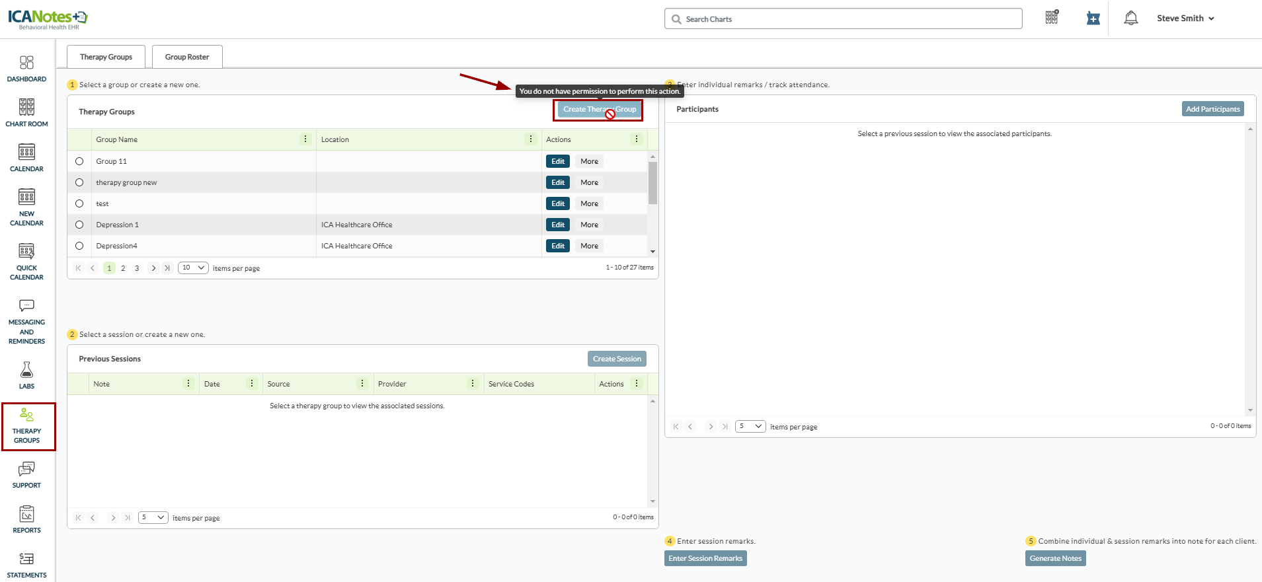Open Messaging and Reminders
This screenshot has width=1262, height=582.
pyautogui.click(x=26, y=322)
